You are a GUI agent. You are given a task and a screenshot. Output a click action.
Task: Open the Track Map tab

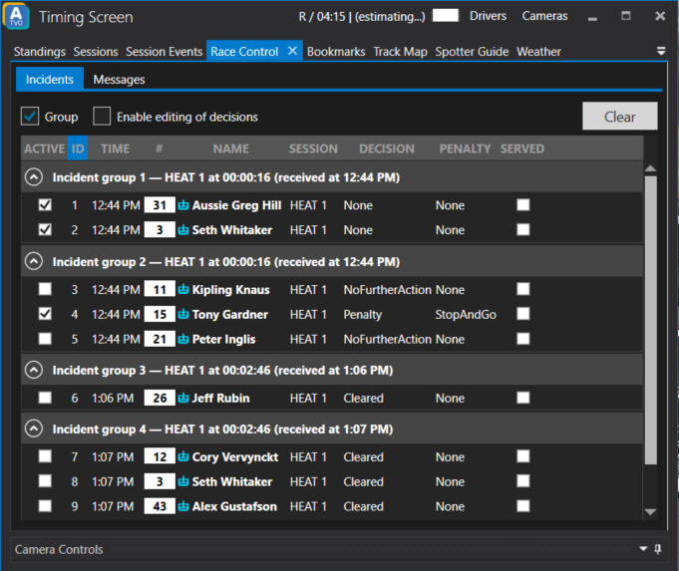(400, 52)
